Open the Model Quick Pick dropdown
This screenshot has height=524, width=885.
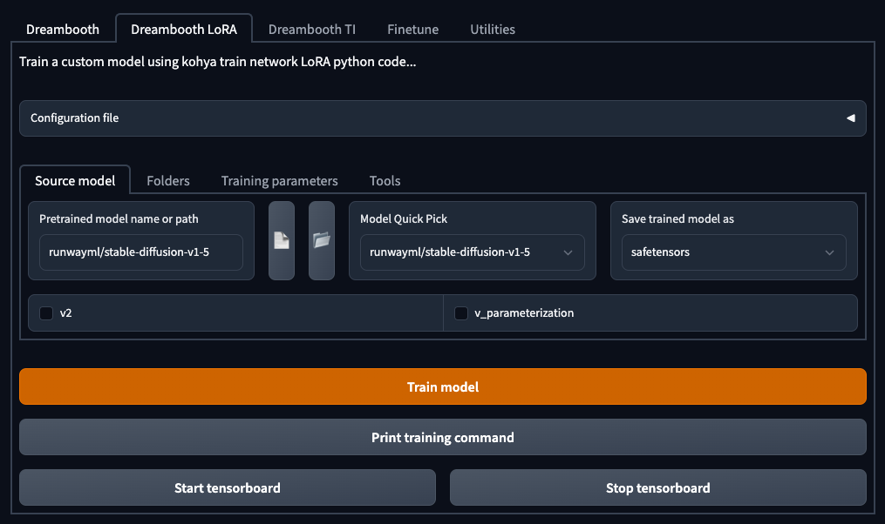click(472, 252)
